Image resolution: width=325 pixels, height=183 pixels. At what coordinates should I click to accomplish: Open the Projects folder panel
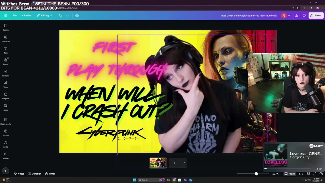6,96
